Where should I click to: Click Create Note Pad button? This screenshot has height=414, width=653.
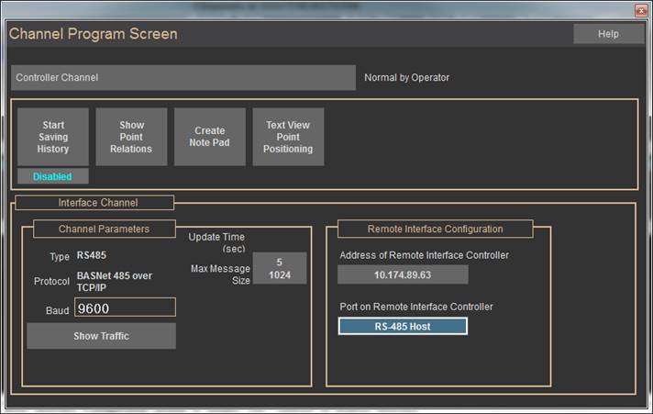click(x=210, y=137)
